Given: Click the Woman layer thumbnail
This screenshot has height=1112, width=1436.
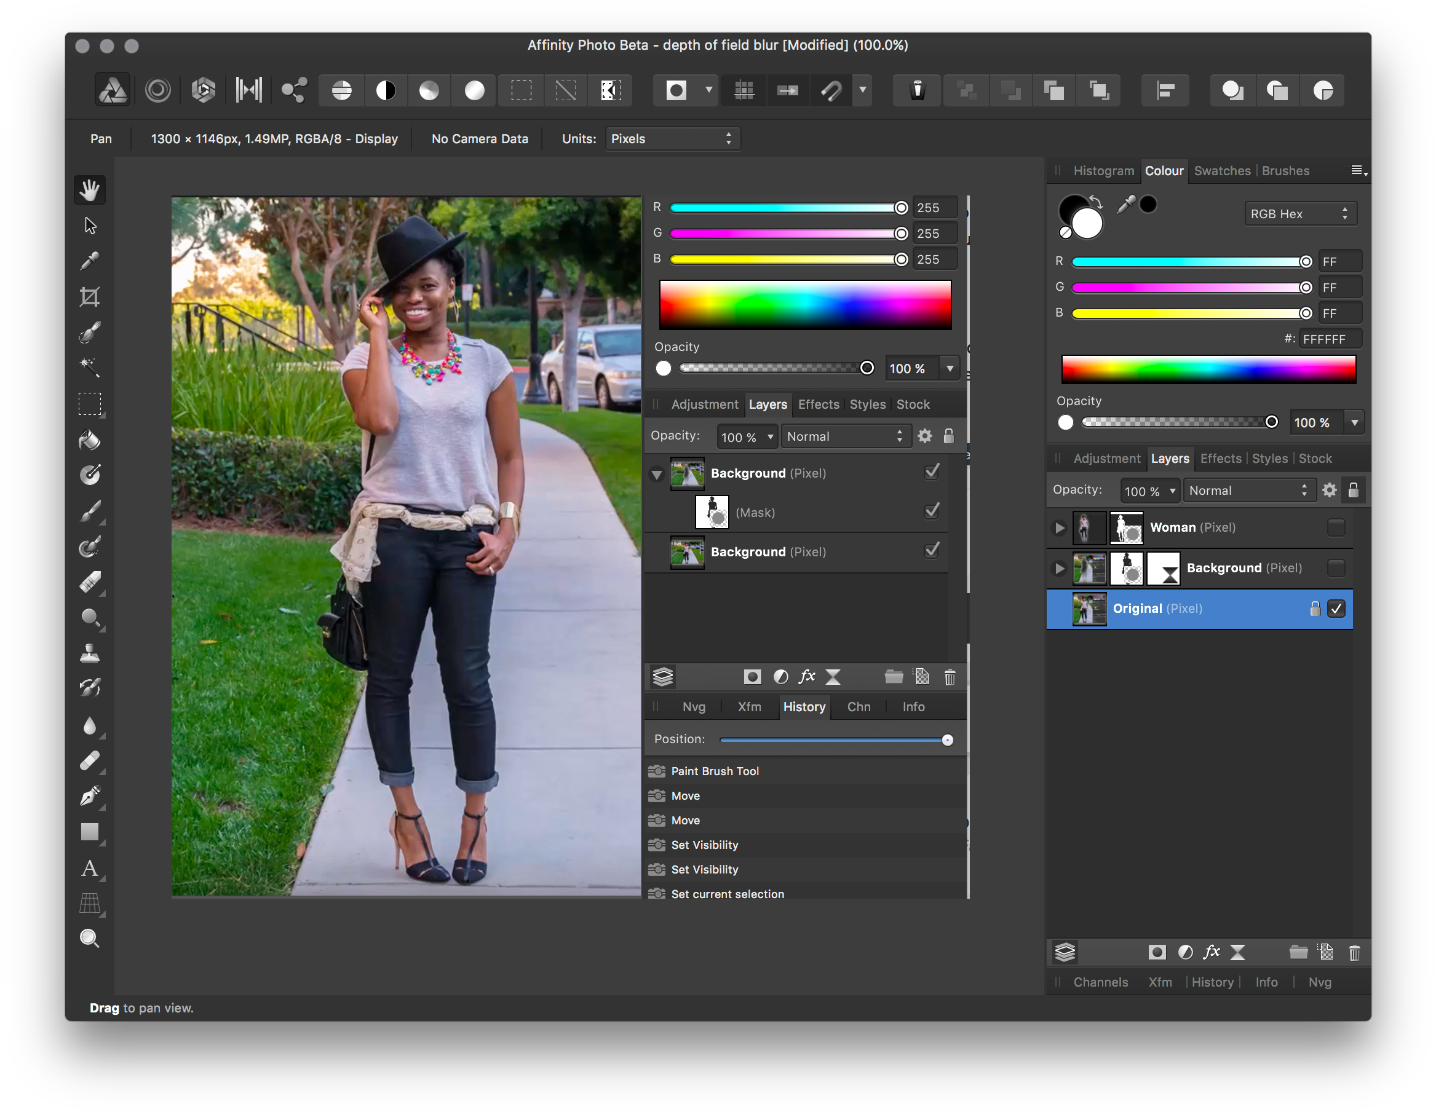Looking at the screenshot, I should click(x=1089, y=528).
